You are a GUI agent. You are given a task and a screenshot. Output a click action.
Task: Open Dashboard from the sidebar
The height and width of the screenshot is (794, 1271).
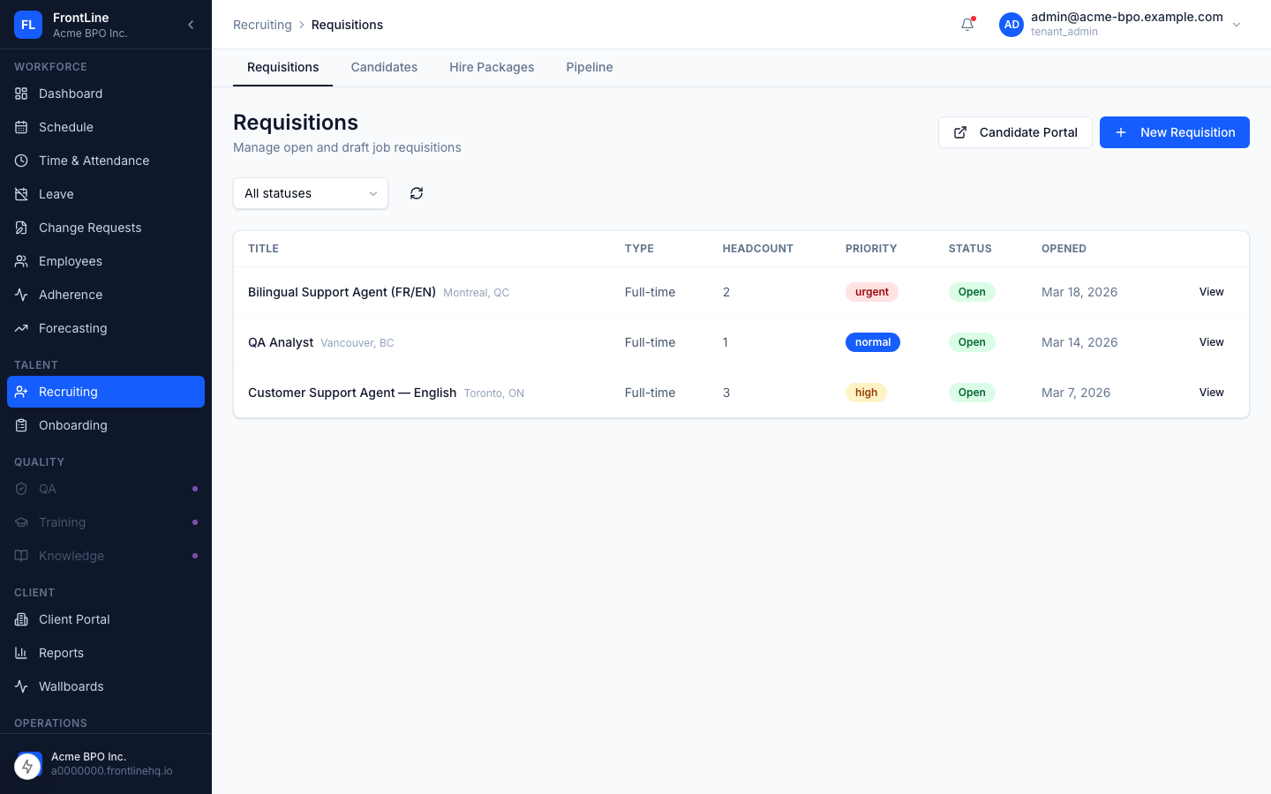[71, 94]
